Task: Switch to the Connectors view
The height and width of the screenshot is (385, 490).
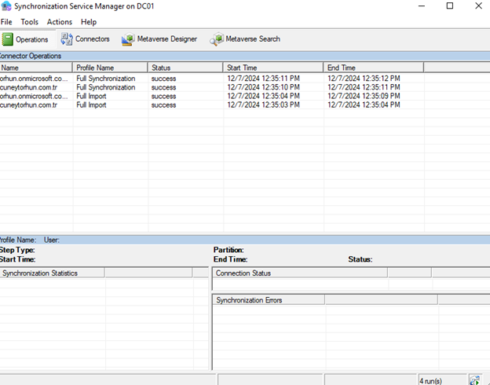Action: [86, 39]
